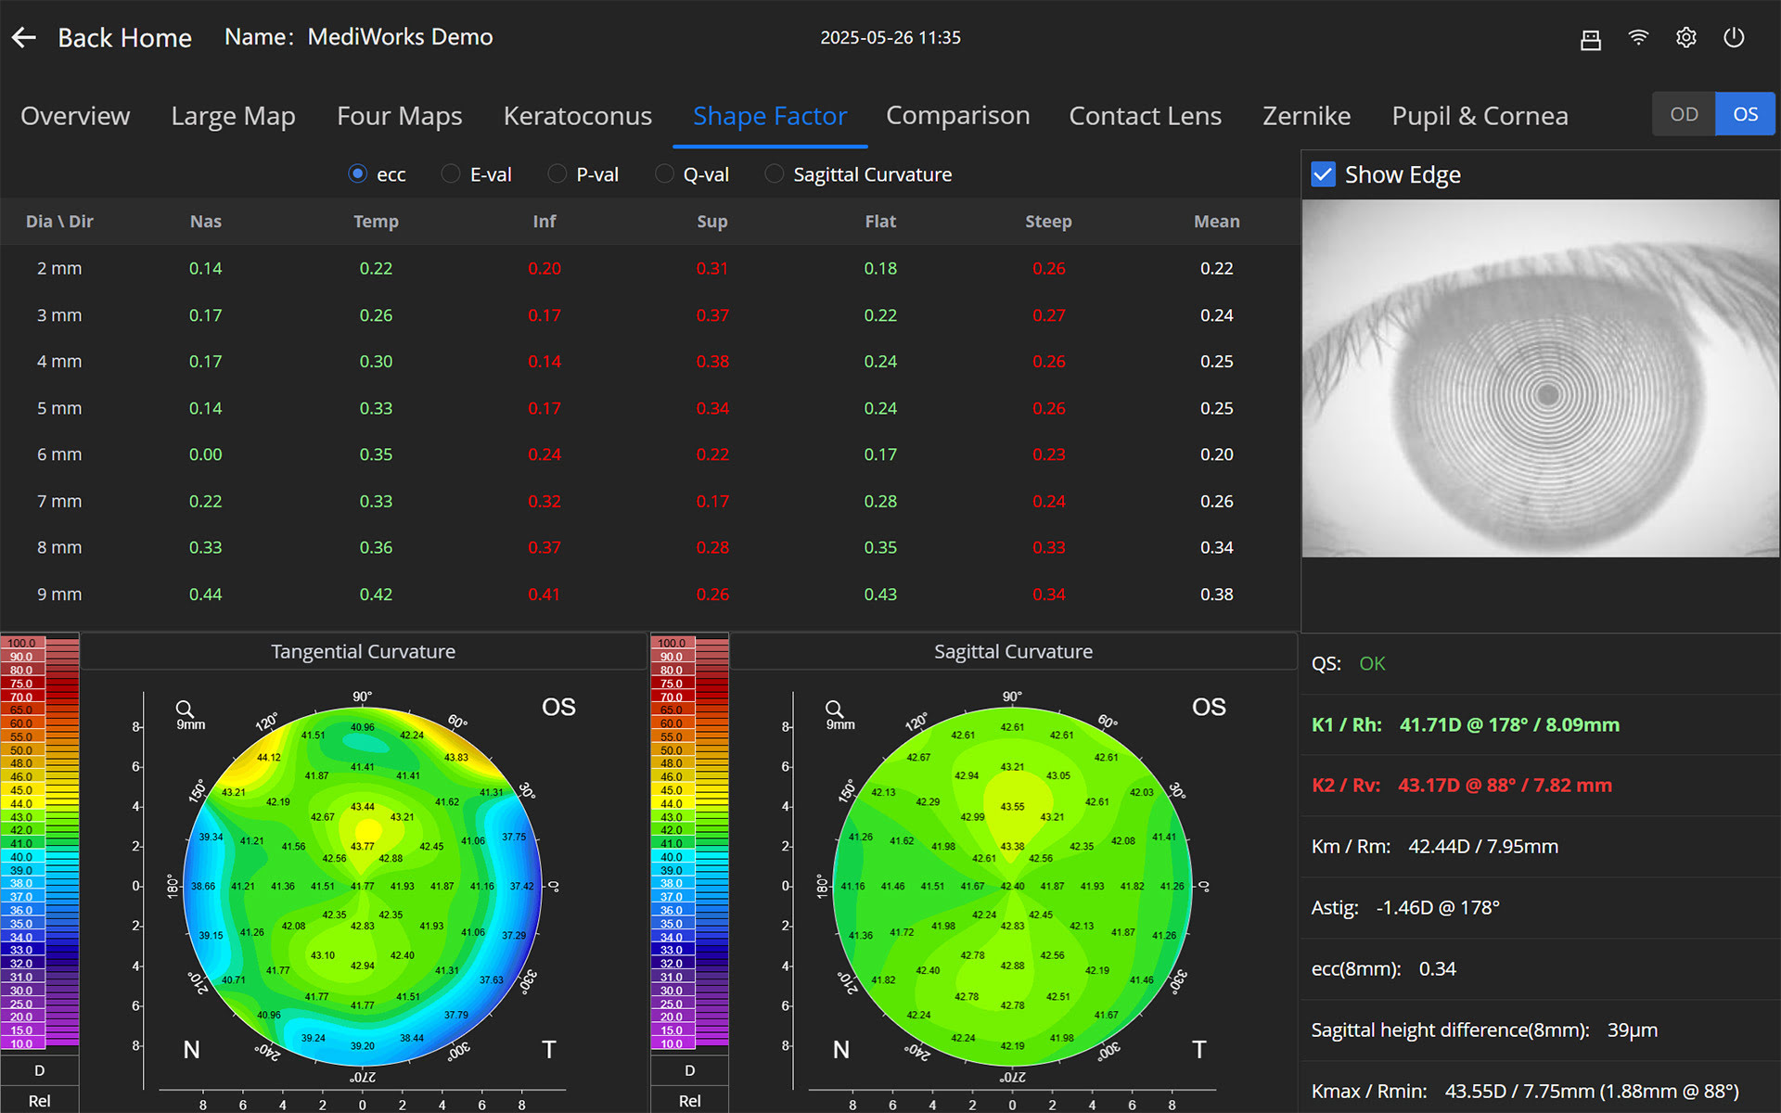Click D unit button under Tangential scale

coord(40,1070)
